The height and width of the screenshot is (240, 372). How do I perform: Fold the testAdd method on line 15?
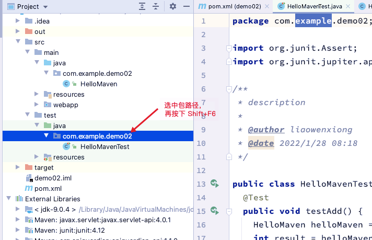pos(229,212)
